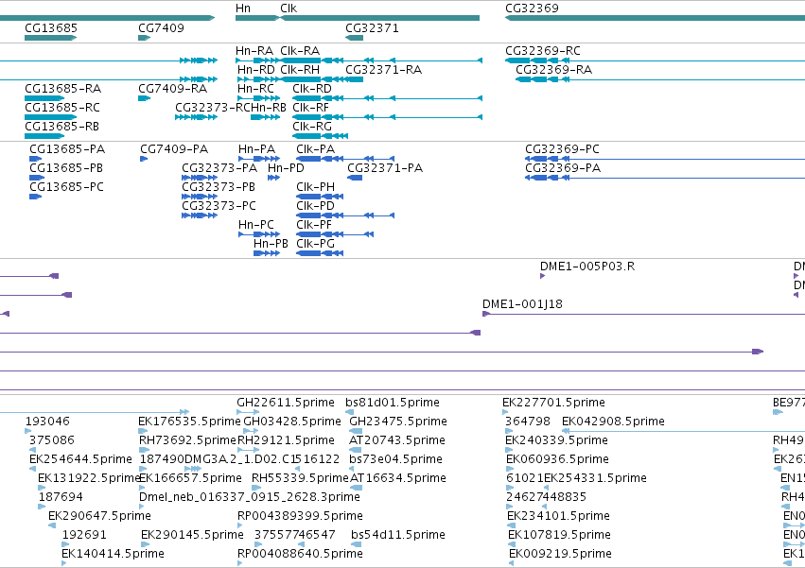
Task: Select transcript CG13685-RC
Action: click(x=62, y=108)
